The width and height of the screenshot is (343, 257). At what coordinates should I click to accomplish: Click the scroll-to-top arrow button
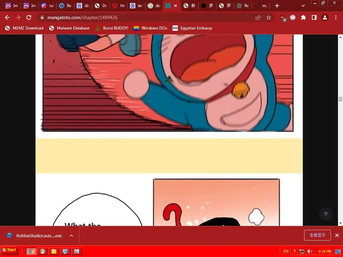tap(326, 214)
